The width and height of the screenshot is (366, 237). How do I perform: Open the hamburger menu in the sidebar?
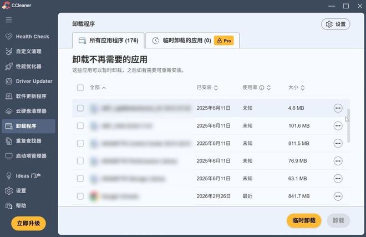pyautogui.click(x=9, y=19)
